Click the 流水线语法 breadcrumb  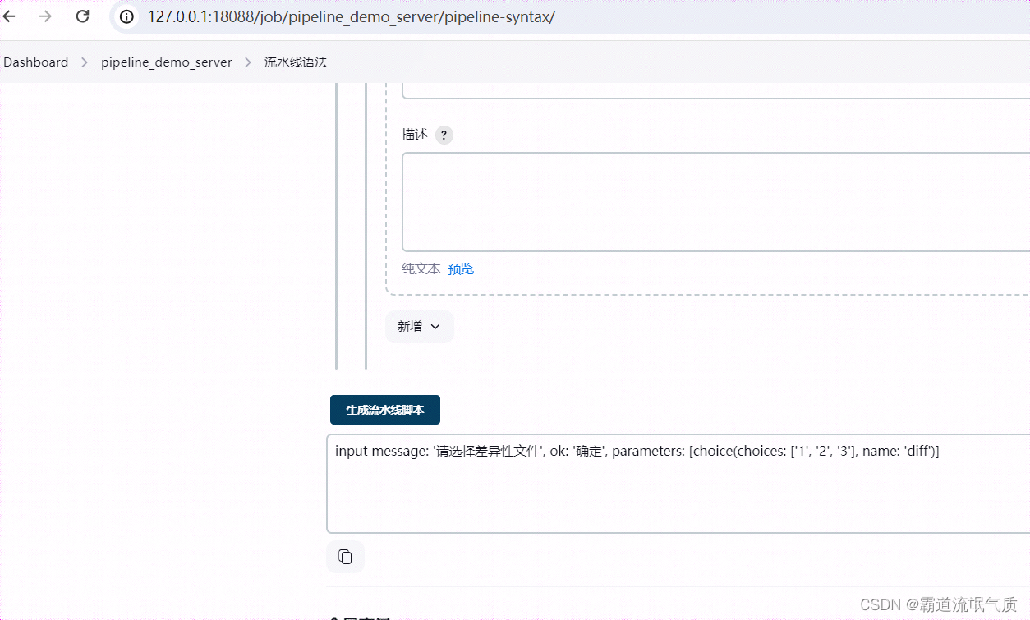pyautogui.click(x=296, y=62)
